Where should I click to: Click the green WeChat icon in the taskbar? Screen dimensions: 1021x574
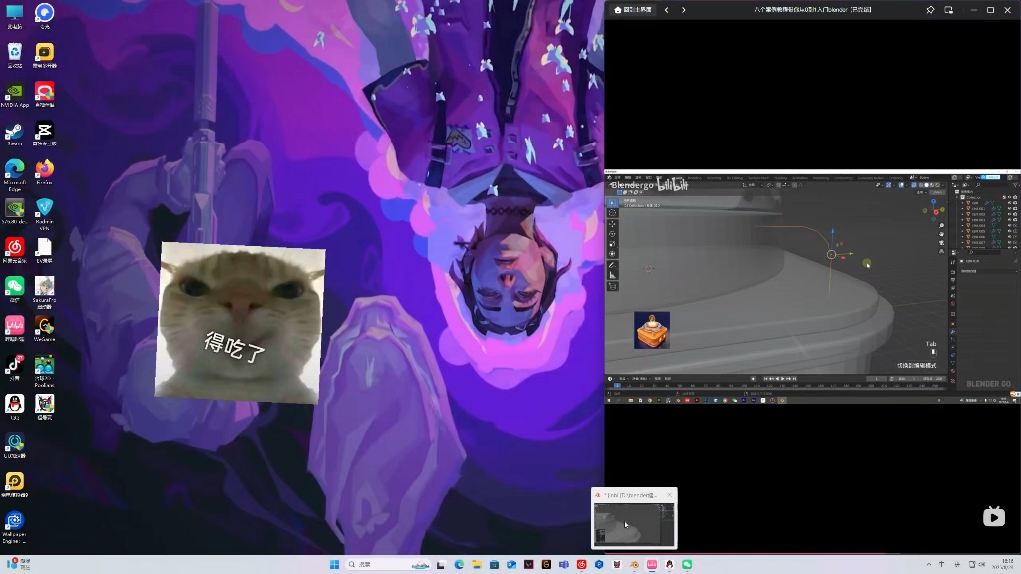686,565
